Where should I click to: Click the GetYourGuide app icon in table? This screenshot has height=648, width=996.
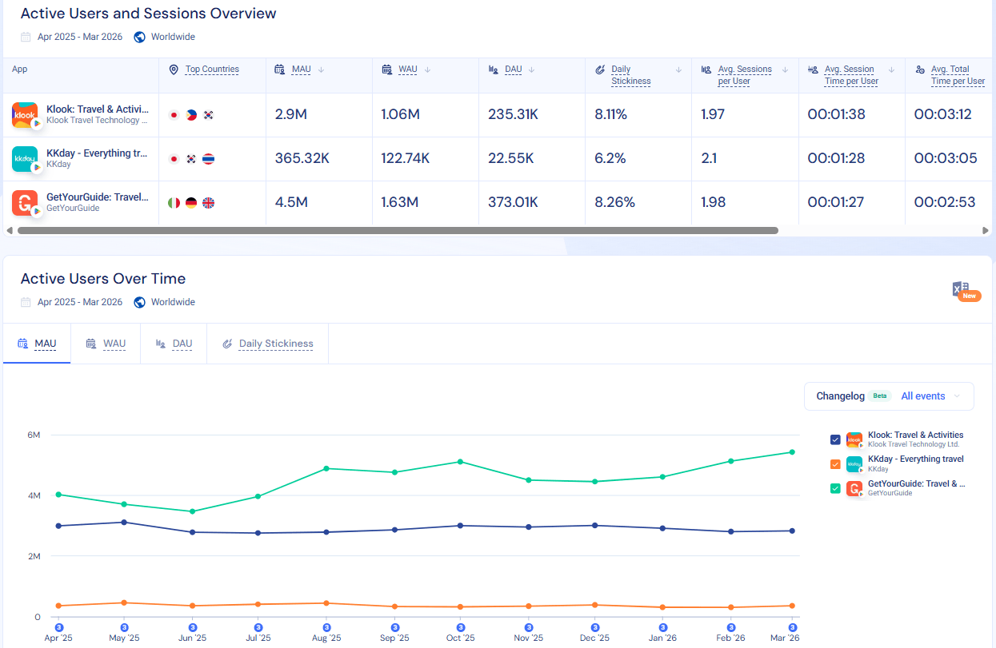click(25, 203)
